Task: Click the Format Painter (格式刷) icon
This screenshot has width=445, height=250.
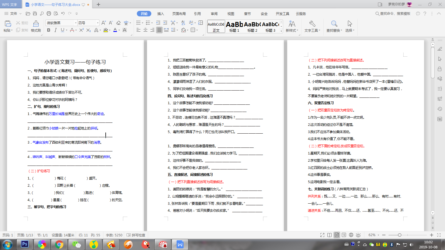Action: click(x=36, y=24)
